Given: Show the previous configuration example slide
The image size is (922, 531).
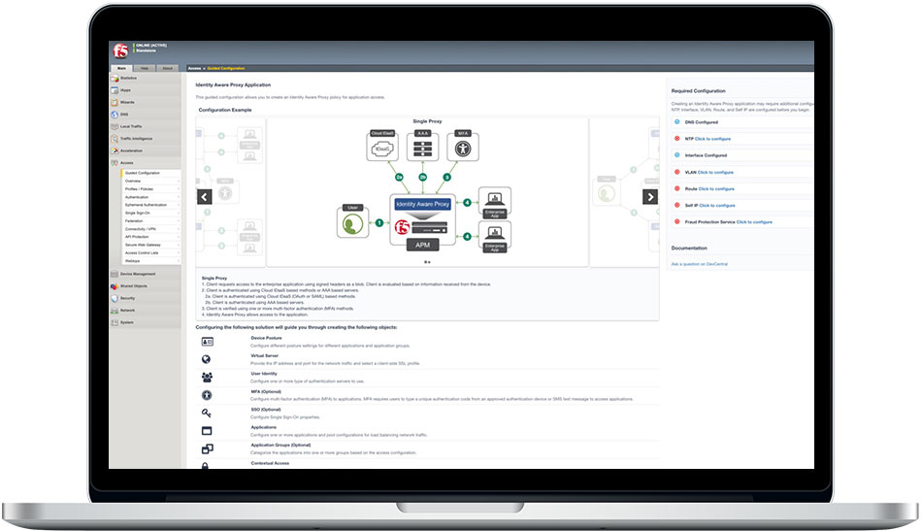Looking at the screenshot, I should (205, 197).
